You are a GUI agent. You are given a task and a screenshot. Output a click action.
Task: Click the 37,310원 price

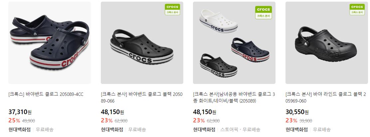[20, 112]
